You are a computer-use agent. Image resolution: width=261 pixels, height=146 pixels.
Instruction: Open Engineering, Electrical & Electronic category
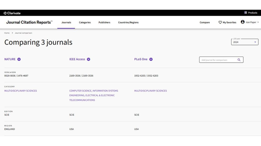click(x=92, y=95)
